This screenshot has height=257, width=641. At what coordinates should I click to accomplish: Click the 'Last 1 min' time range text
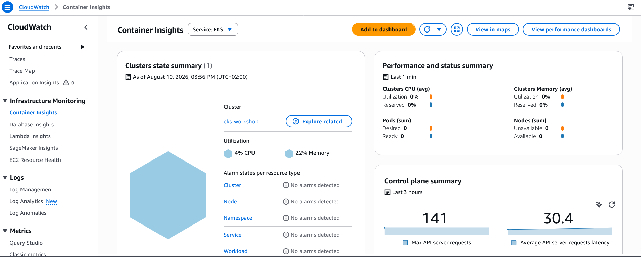pyautogui.click(x=403, y=77)
